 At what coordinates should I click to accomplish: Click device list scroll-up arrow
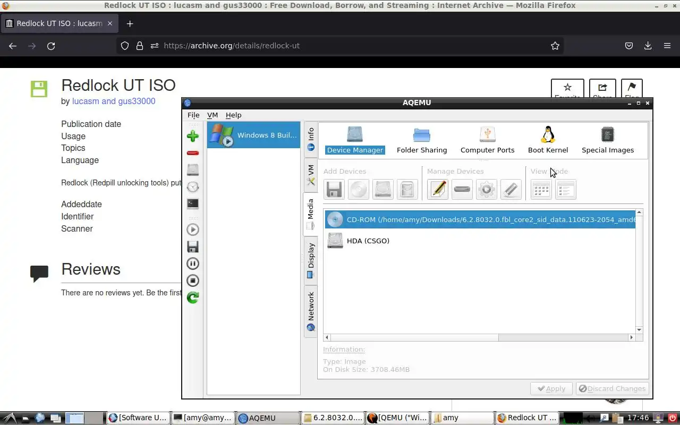pos(639,212)
